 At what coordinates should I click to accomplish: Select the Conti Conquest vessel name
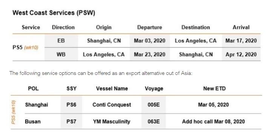click(112, 105)
